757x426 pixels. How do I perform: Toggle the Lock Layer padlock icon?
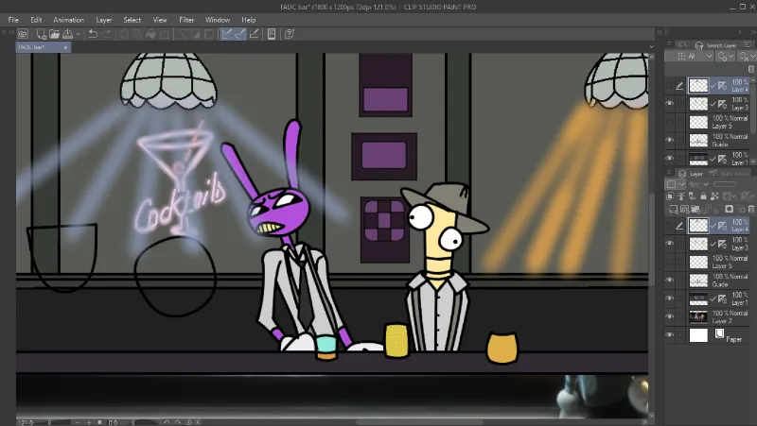pos(703,196)
